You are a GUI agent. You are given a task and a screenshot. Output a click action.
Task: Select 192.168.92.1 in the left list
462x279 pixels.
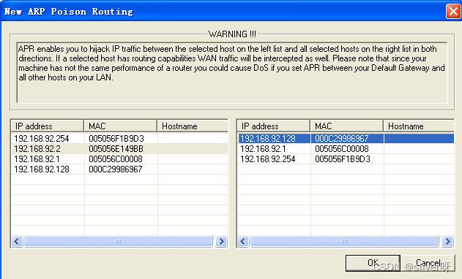37,159
